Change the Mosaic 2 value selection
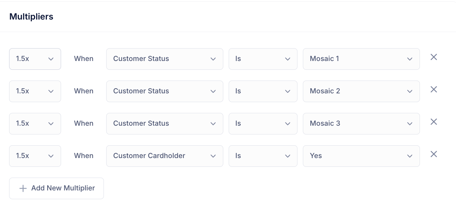 pos(361,91)
